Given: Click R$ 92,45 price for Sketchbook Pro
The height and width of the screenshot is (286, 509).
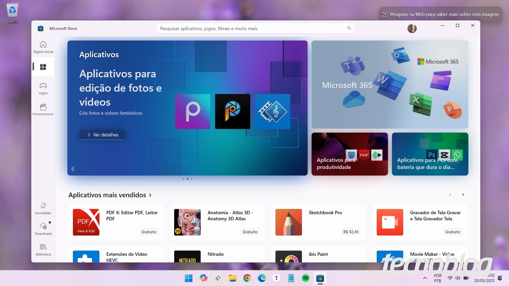Looking at the screenshot, I should (x=351, y=232).
